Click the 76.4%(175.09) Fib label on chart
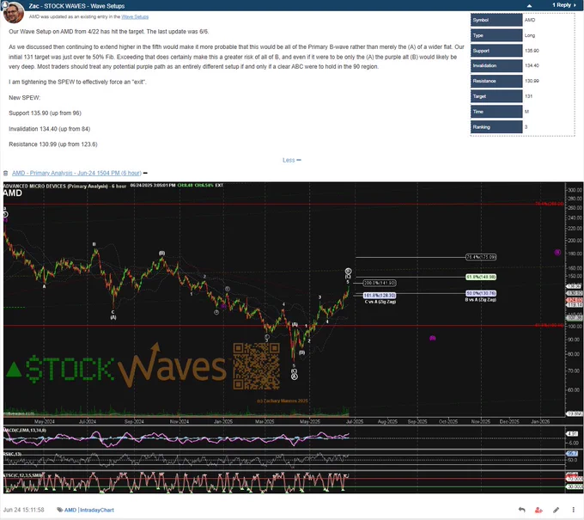The width and height of the screenshot is (584, 520). pos(481,257)
